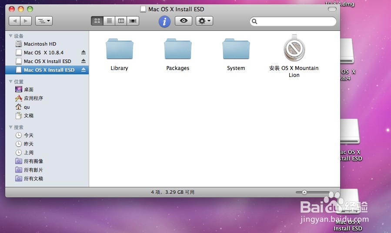Viewport: 391px width, 233px height.
Task: Go back with the left arrow button
Action: 14,21
